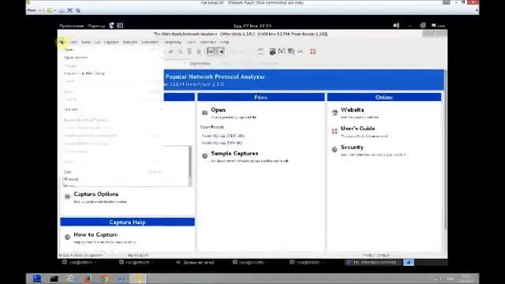Click the Go to last packet icon
The image size is (505, 284).
click(199, 51)
